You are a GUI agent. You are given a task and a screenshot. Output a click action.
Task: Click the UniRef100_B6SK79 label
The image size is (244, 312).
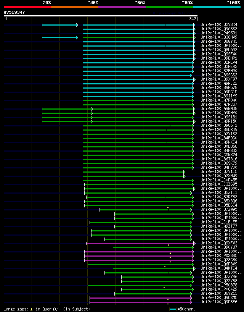click(219, 163)
